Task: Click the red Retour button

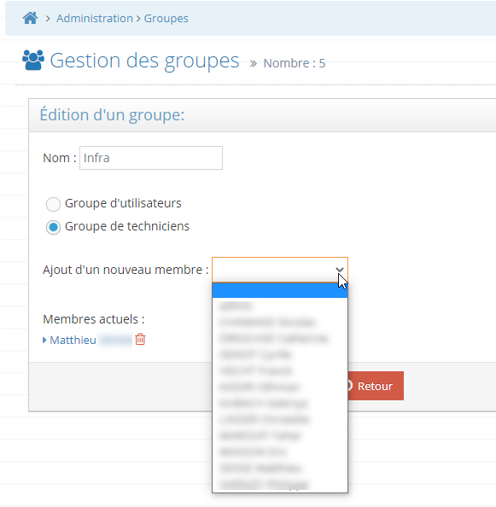Action: coord(376,386)
